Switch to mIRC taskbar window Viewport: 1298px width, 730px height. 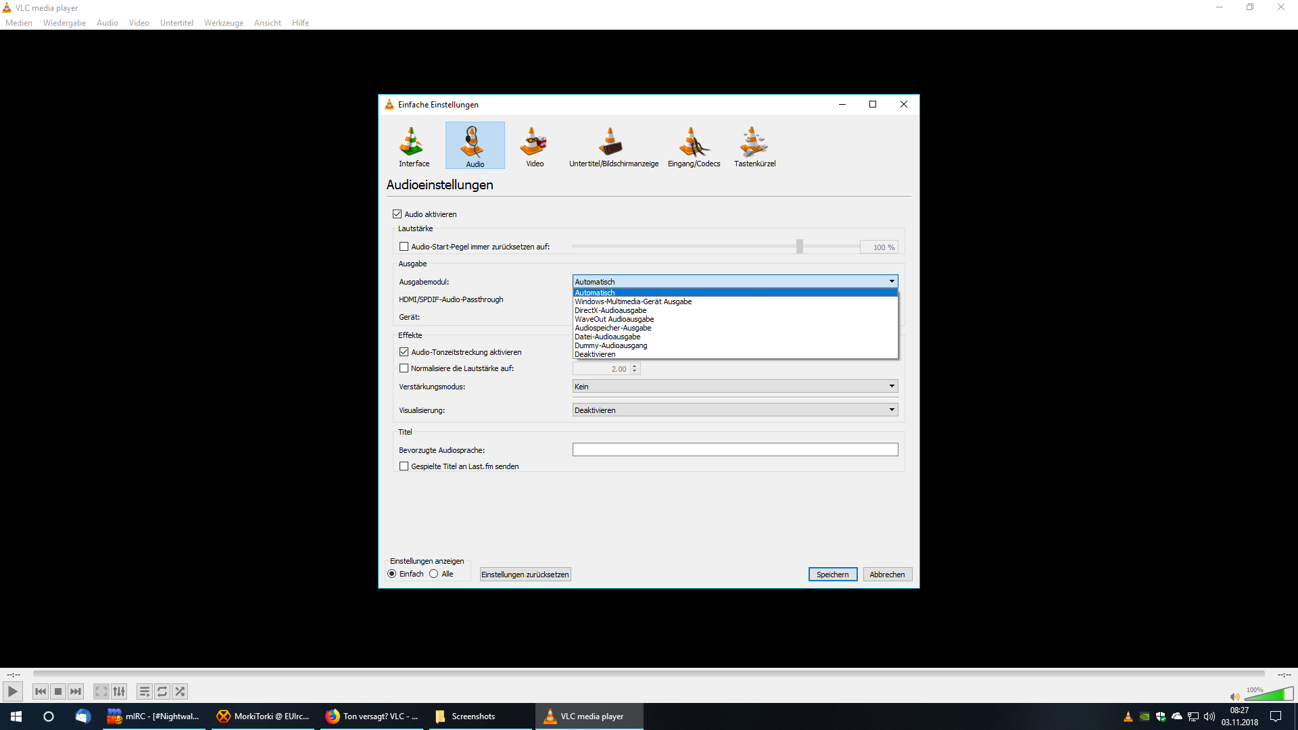pyautogui.click(x=153, y=716)
